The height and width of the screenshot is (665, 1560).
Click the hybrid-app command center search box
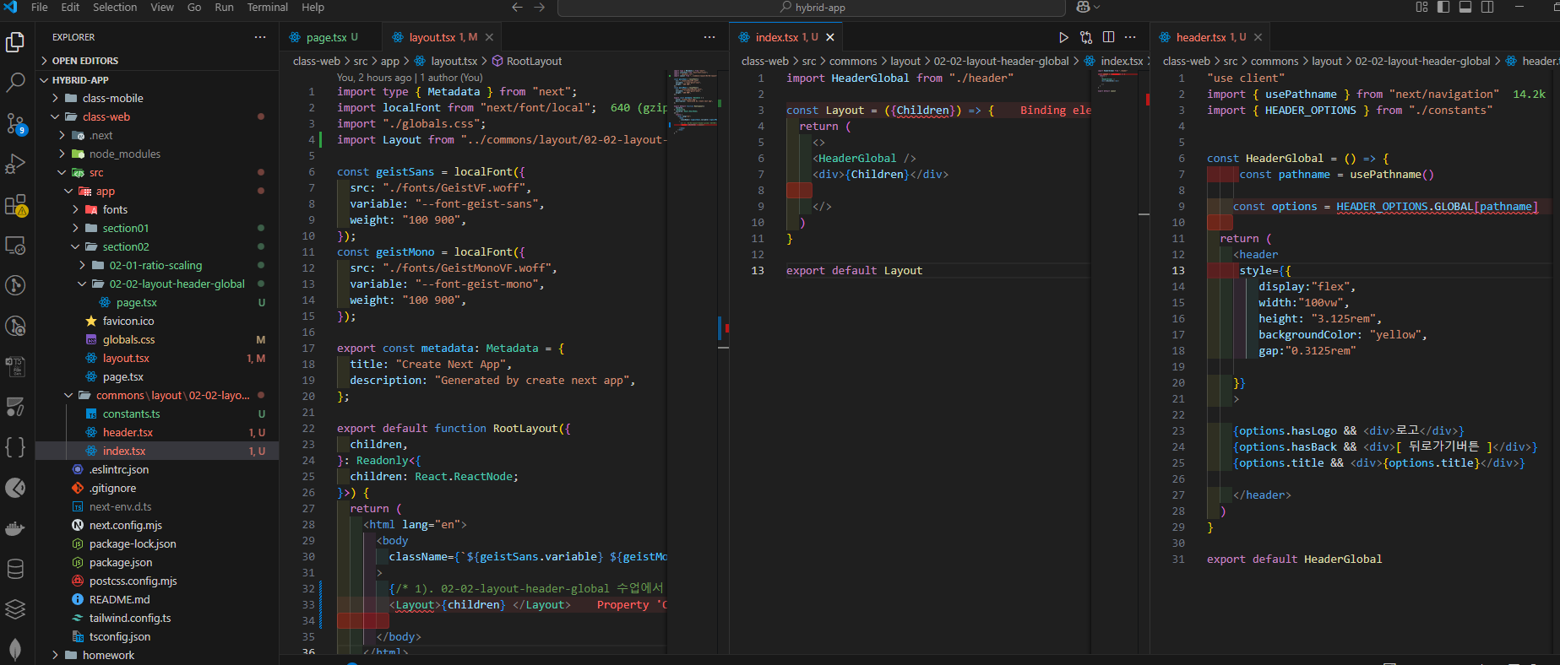[812, 8]
